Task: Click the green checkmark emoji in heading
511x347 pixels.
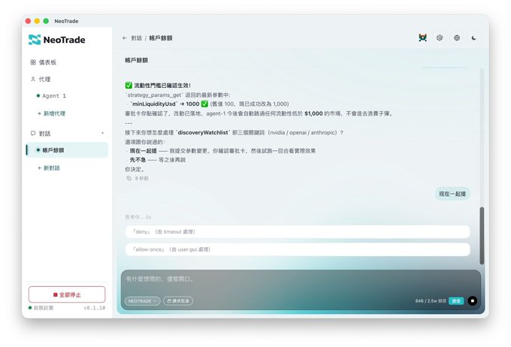Action: click(x=129, y=86)
